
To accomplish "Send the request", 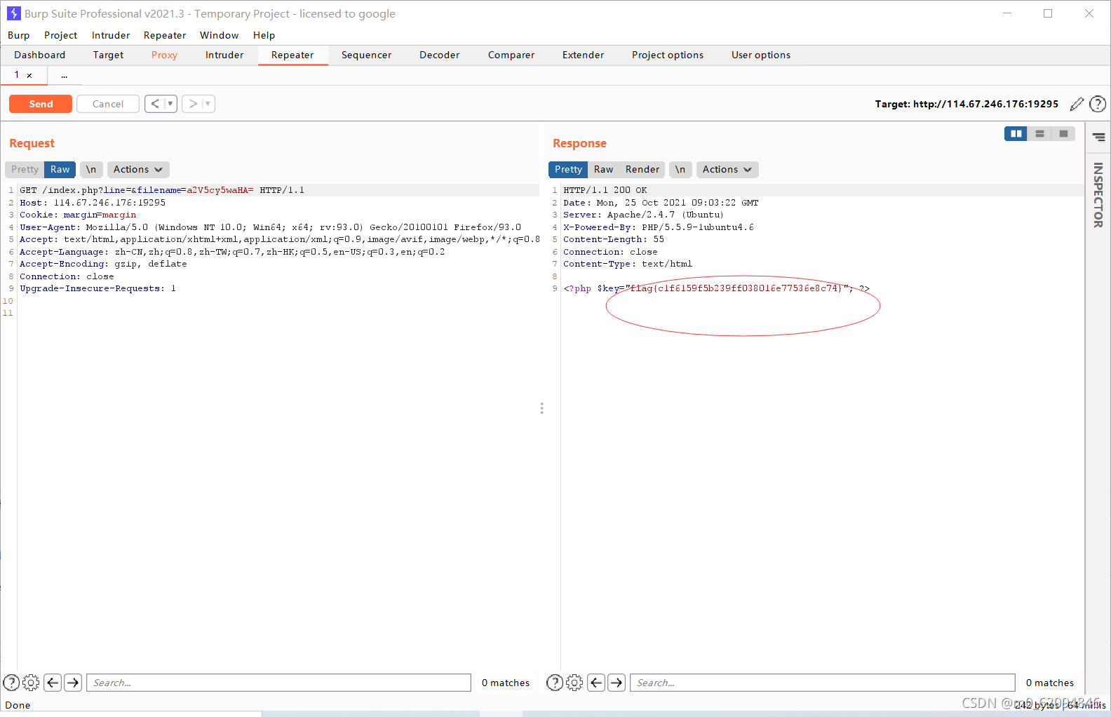I will point(41,104).
